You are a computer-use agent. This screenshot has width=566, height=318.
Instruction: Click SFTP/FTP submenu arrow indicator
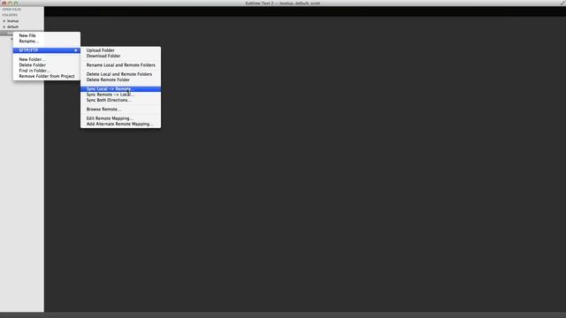point(76,50)
